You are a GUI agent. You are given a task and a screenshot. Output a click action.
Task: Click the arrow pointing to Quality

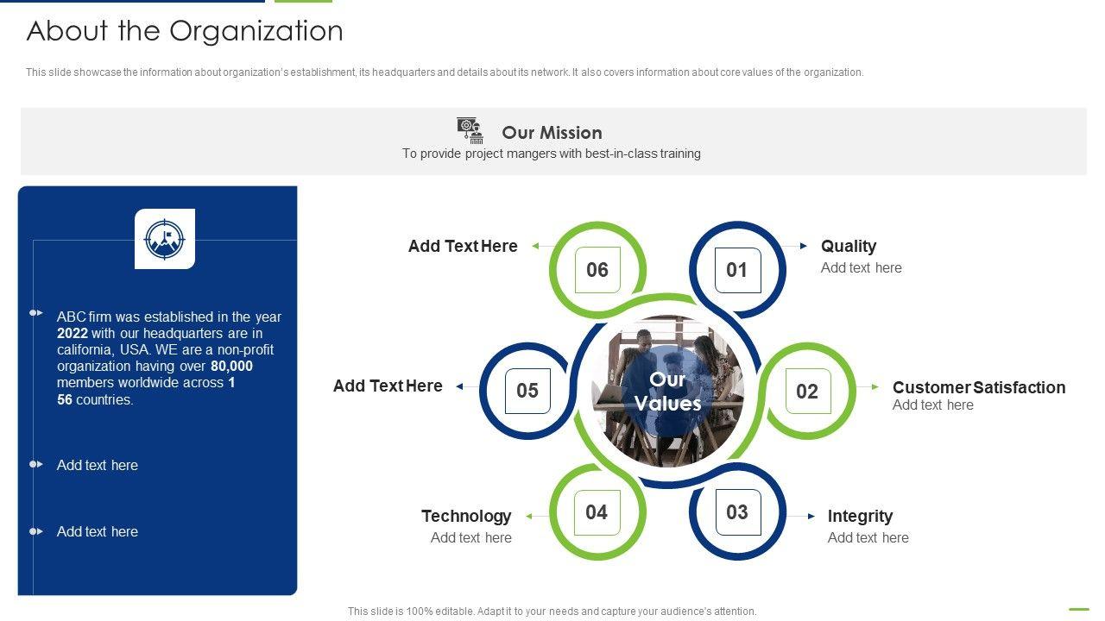point(804,247)
